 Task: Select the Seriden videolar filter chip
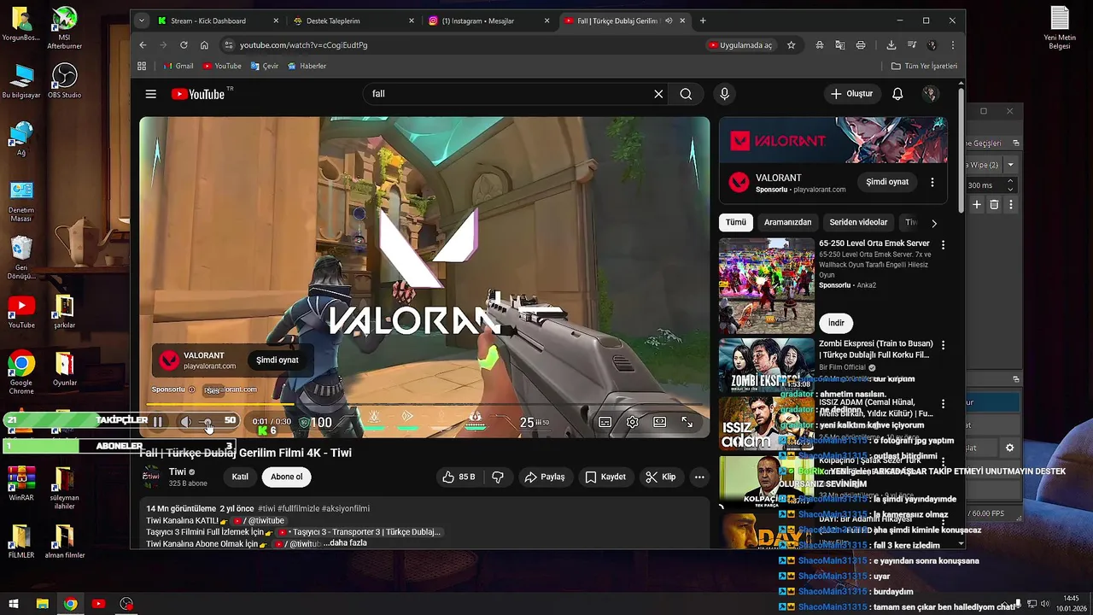(x=858, y=222)
